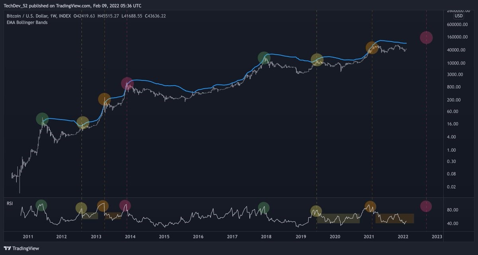
Task: Click the 160000.00 price axis label
Action: pyautogui.click(x=456, y=37)
